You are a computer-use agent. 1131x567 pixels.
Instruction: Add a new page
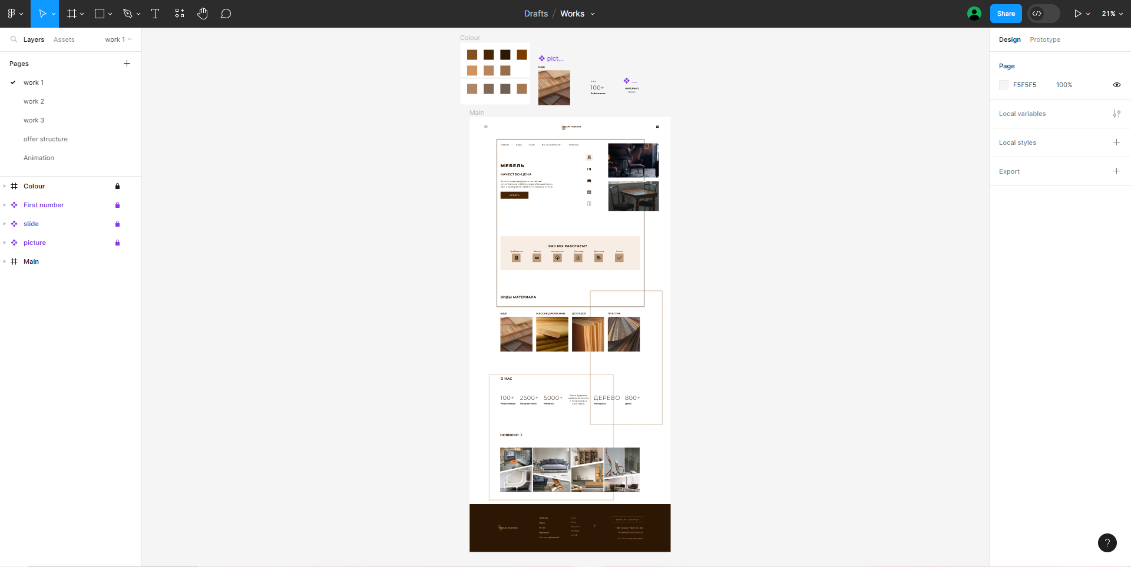click(x=127, y=64)
